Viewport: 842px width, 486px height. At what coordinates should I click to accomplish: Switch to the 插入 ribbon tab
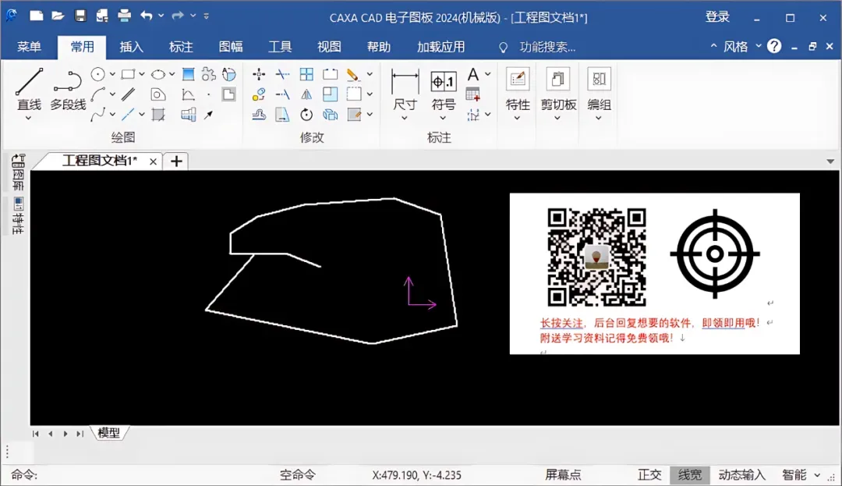pyautogui.click(x=131, y=47)
